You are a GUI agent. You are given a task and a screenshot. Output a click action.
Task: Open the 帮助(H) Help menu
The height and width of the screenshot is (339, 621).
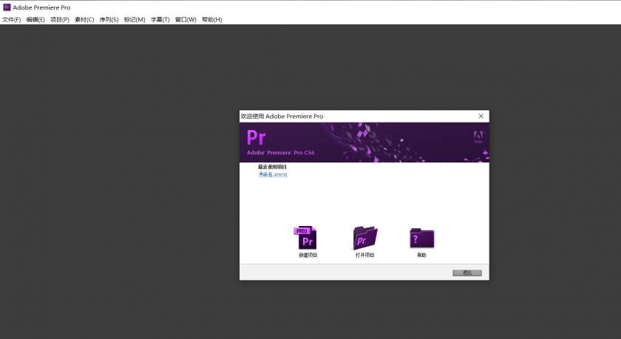point(212,19)
